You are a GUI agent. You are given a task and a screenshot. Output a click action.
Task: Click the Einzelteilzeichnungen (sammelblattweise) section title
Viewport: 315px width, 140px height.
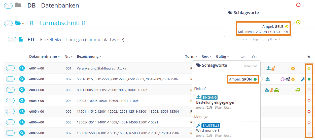[x=82, y=39]
